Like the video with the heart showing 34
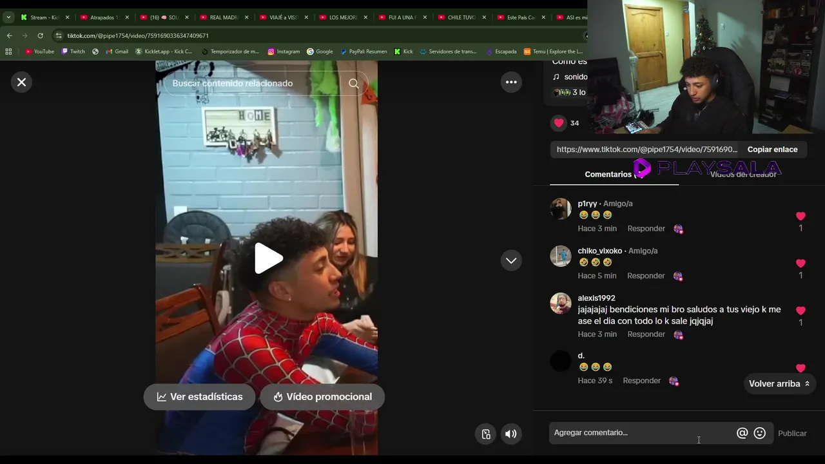Image resolution: width=825 pixels, height=464 pixels. (559, 123)
